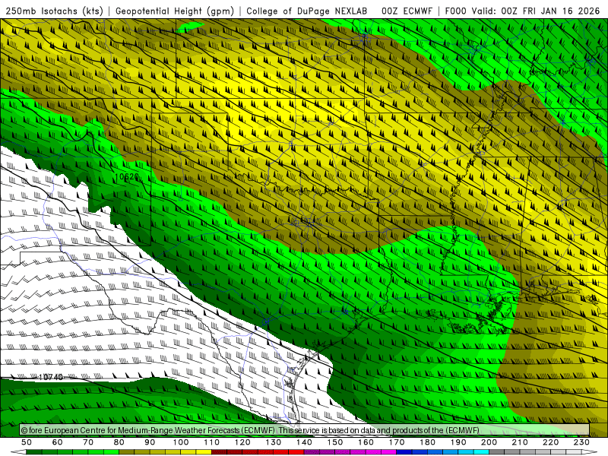Click the 120 value on the color scale

coord(242,442)
